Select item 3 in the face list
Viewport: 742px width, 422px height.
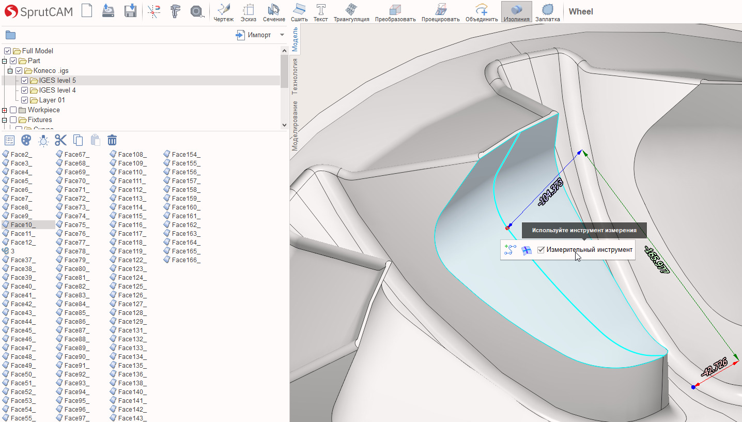[x=8, y=251]
